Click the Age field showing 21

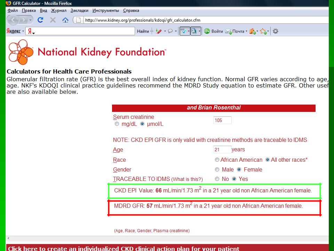click(x=222, y=150)
